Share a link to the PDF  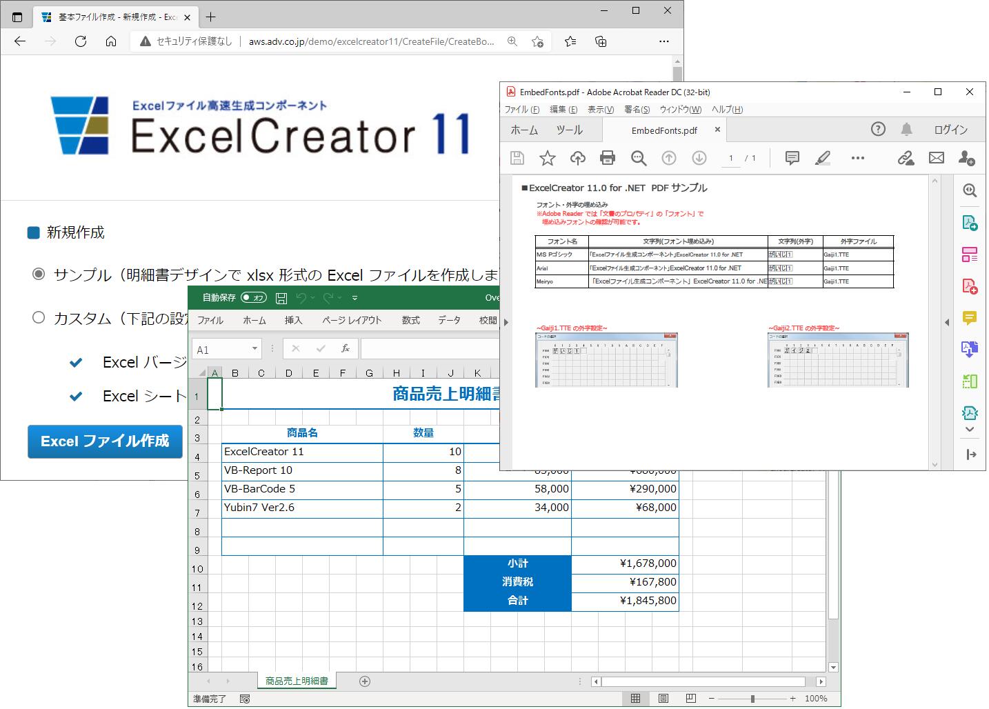(906, 158)
